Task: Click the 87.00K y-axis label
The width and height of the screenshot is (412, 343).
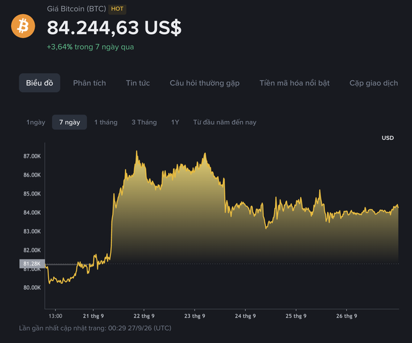Action: [32, 156]
